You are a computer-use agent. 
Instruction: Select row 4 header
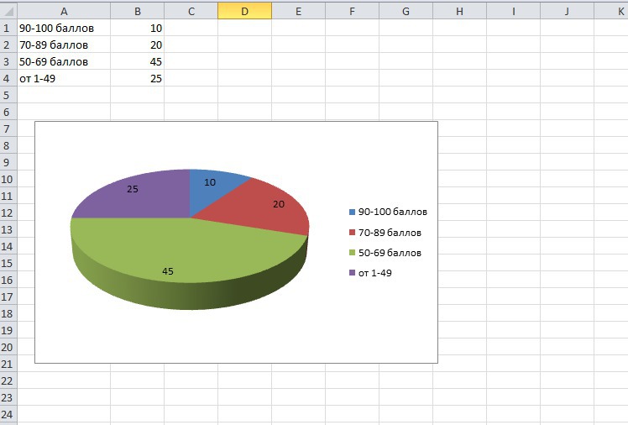coord(8,78)
